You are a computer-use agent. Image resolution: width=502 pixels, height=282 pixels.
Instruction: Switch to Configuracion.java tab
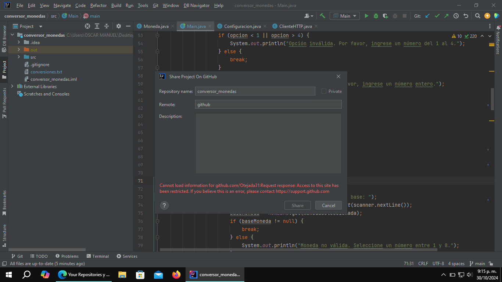click(x=243, y=26)
